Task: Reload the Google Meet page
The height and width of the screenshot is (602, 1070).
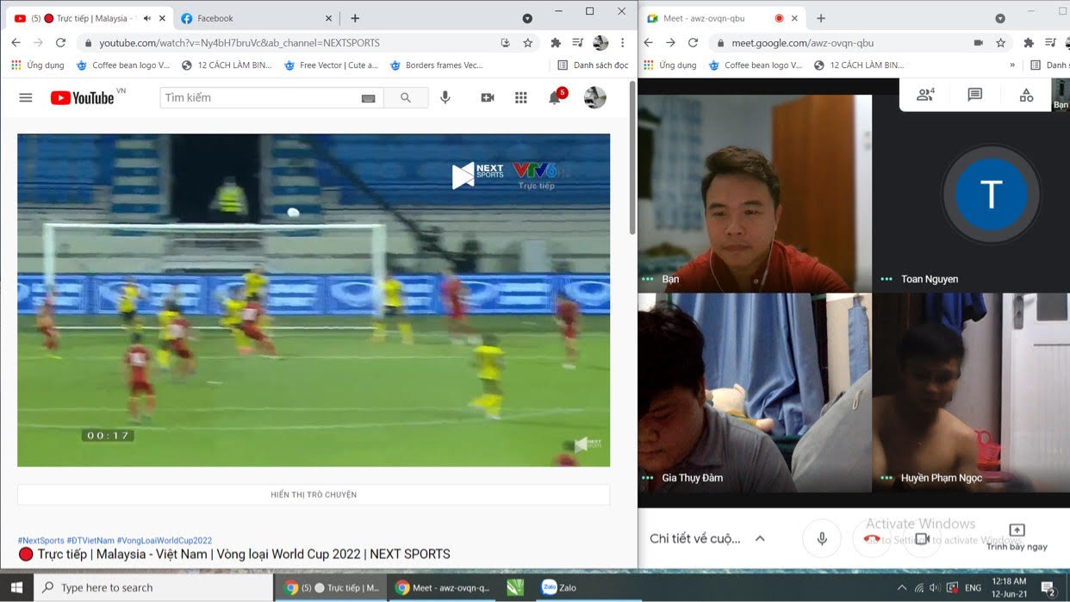Action: click(x=693, y=43)
